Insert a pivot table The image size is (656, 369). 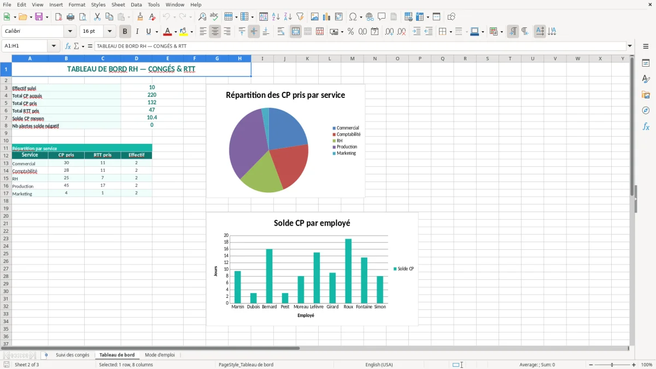coord(339,17)
